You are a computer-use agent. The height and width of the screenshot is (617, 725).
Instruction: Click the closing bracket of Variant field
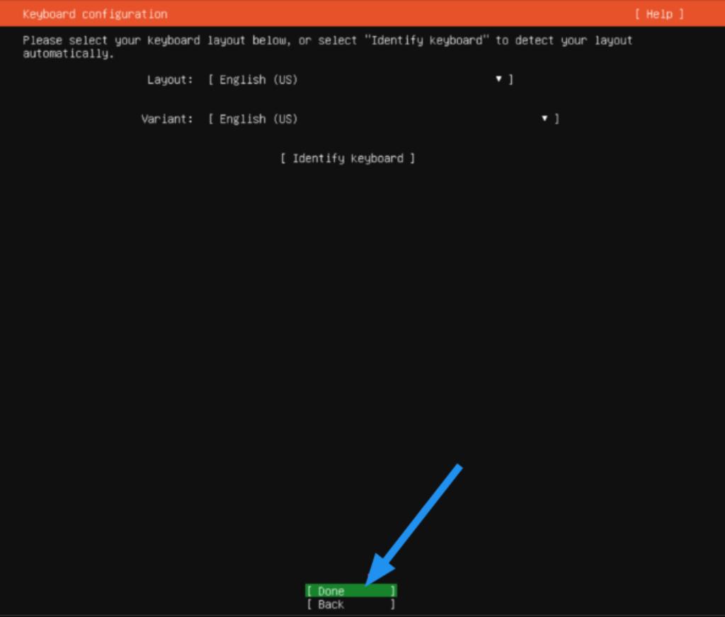coord(556,119)
